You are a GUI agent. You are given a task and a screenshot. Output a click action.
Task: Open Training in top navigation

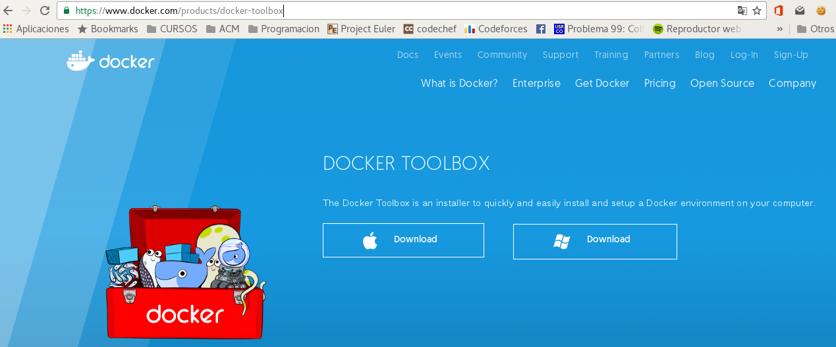(x=611, y=55)
